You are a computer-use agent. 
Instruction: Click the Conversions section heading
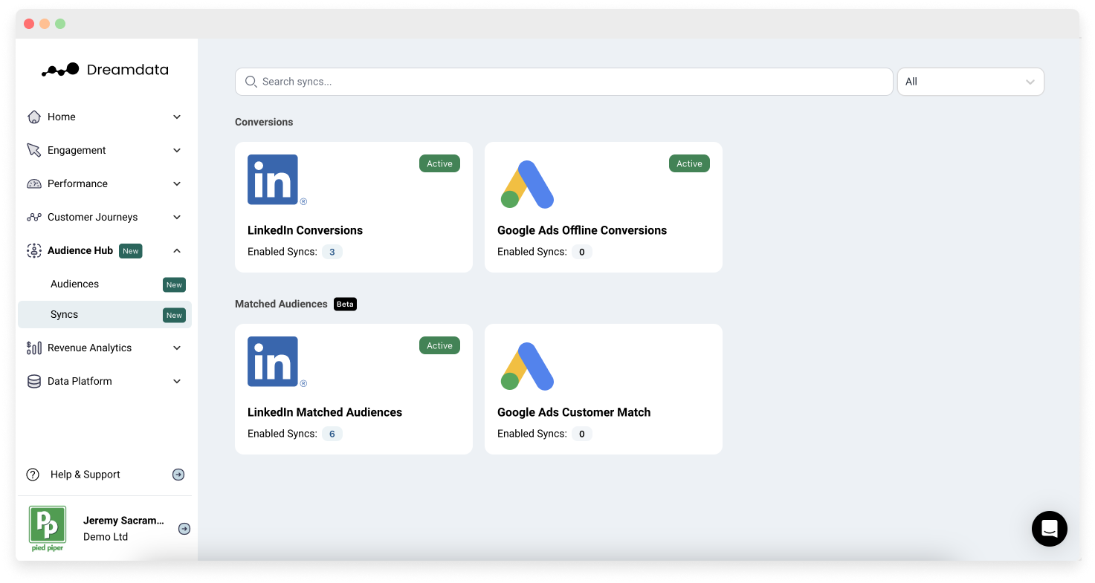coord(264,122)
